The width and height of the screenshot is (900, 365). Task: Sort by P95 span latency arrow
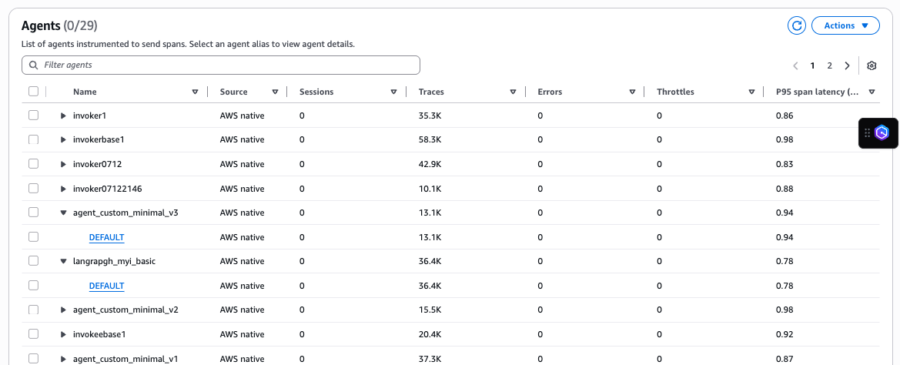click(872, 92)
